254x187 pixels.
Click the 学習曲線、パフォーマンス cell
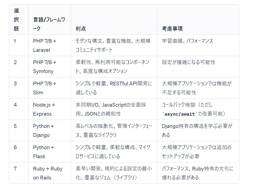click(x=187, y=41)
